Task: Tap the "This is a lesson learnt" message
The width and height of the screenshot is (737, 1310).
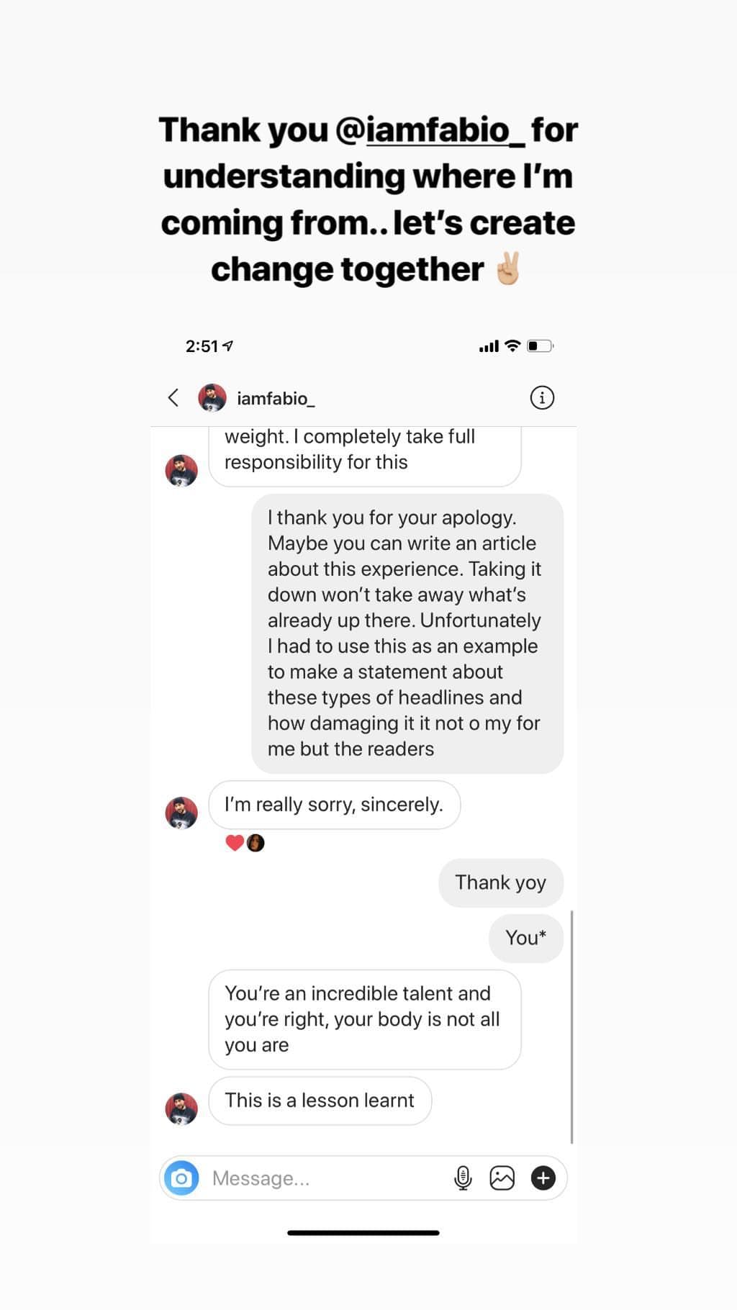Action: [320, 1101]
